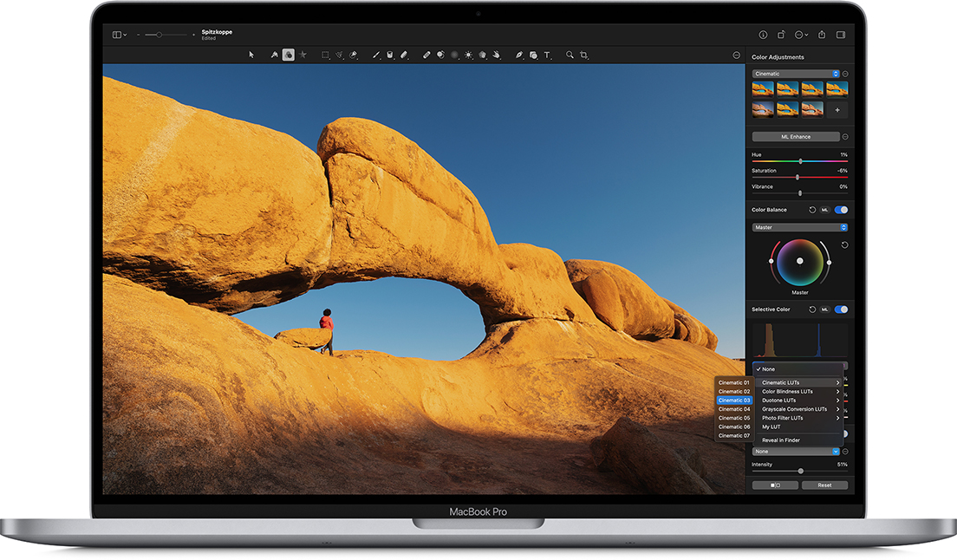This screenshot has width=957, height=560.
Task: Click the Reset button
Action: pyautogui.click(x=824, y=485)
